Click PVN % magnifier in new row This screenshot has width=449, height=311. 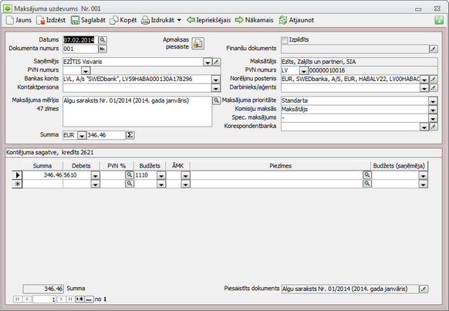(130, 183)
